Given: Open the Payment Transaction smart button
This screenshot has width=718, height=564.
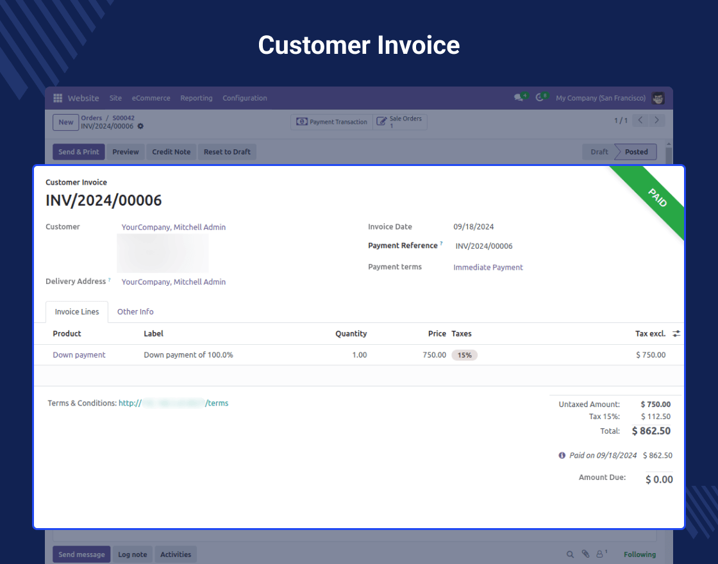Looking at the screenshot, I should click(331, 122).
